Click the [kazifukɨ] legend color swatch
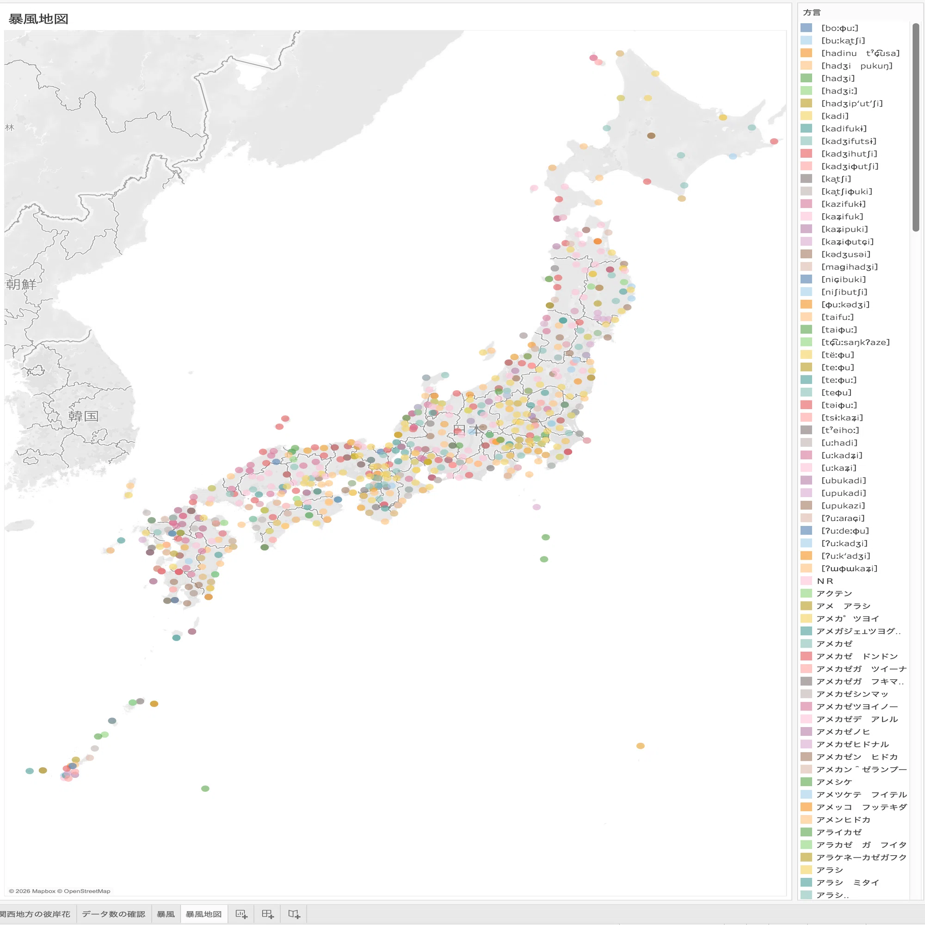This screenshot has width=925, height=925. click(x=806, y=203)
